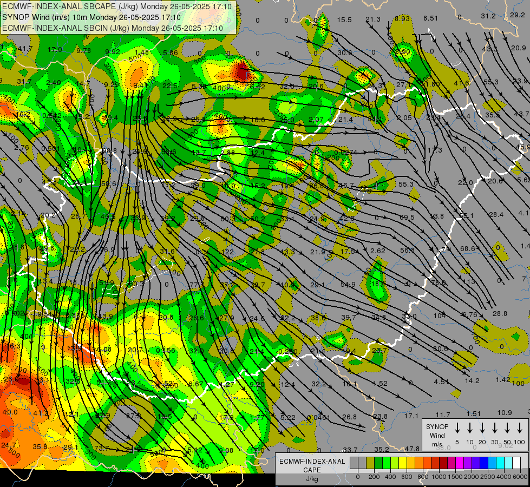
Task: Select the SBCAPE title line in the header
Action: point(116,6)
